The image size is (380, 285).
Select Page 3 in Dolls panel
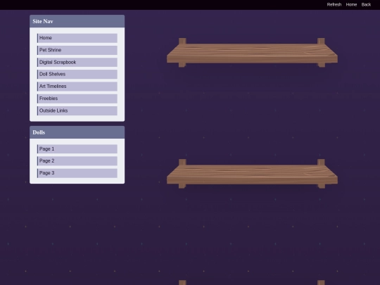[77, 173]
